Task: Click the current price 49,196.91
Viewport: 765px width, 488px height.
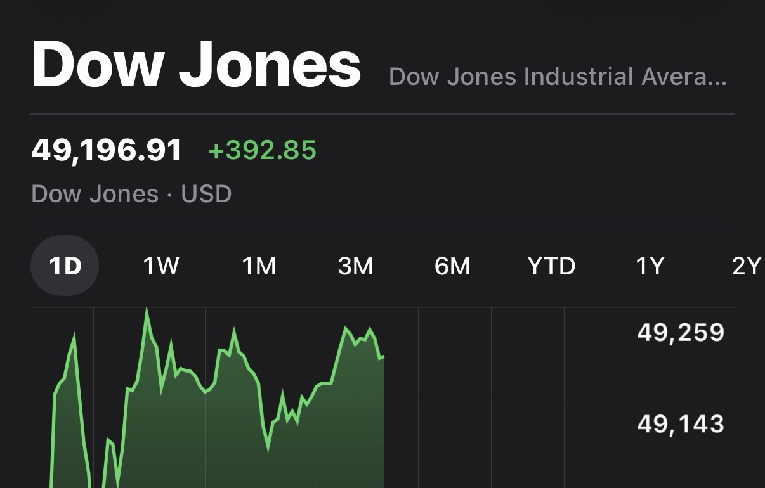Action: pos(107,151)
